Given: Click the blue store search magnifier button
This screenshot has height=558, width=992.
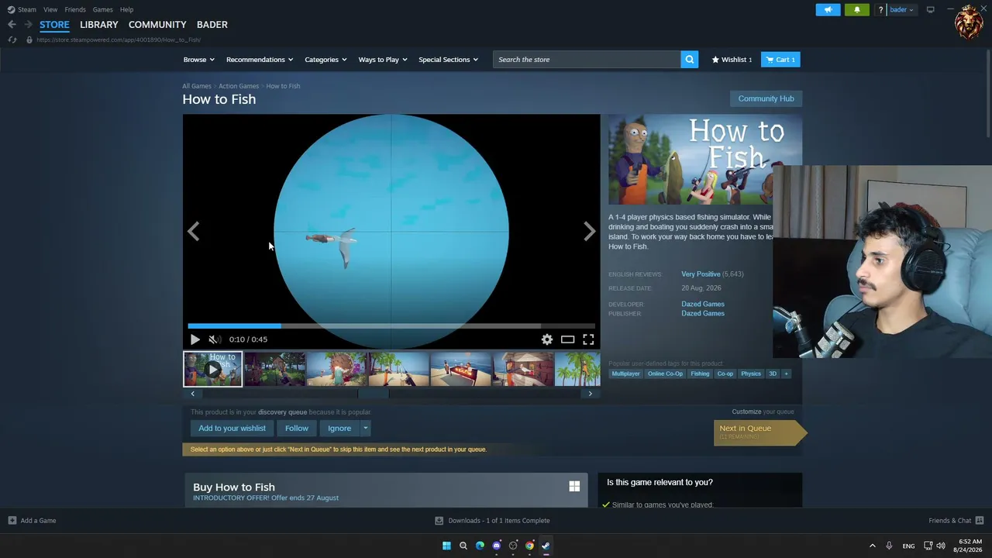Looking at the screenshot, I should click(x=689, y=60).
